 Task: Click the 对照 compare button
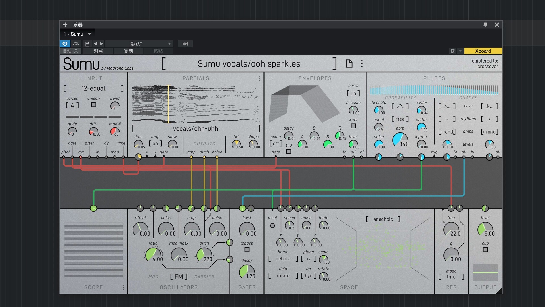(x=98, y=51)
